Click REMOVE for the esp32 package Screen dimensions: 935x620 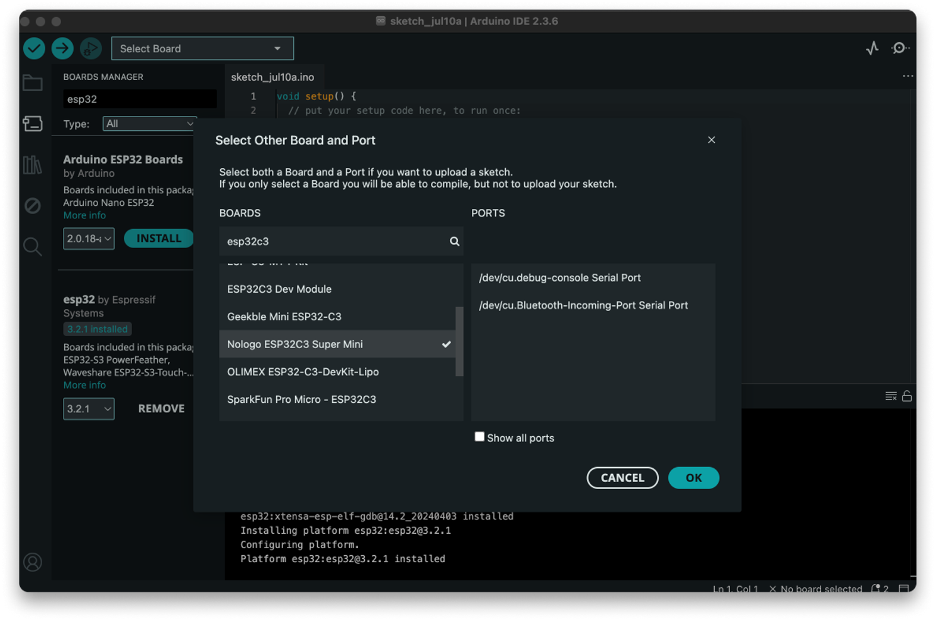click(161, 409)
